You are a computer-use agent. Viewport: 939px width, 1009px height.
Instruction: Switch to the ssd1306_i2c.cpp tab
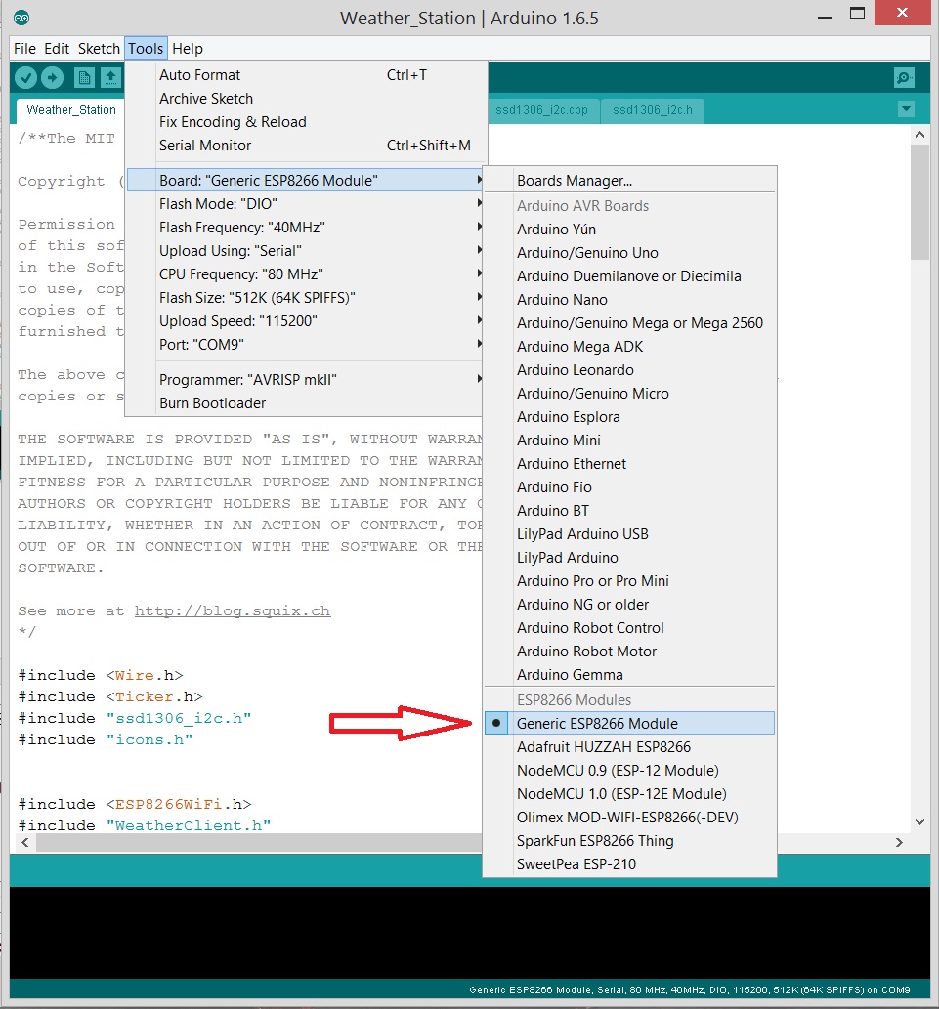[x=541, y=110]
